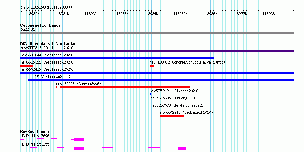This screenshot has height=152, width=304.
Task: Click the 118937k ruler position
Action: 240,14
